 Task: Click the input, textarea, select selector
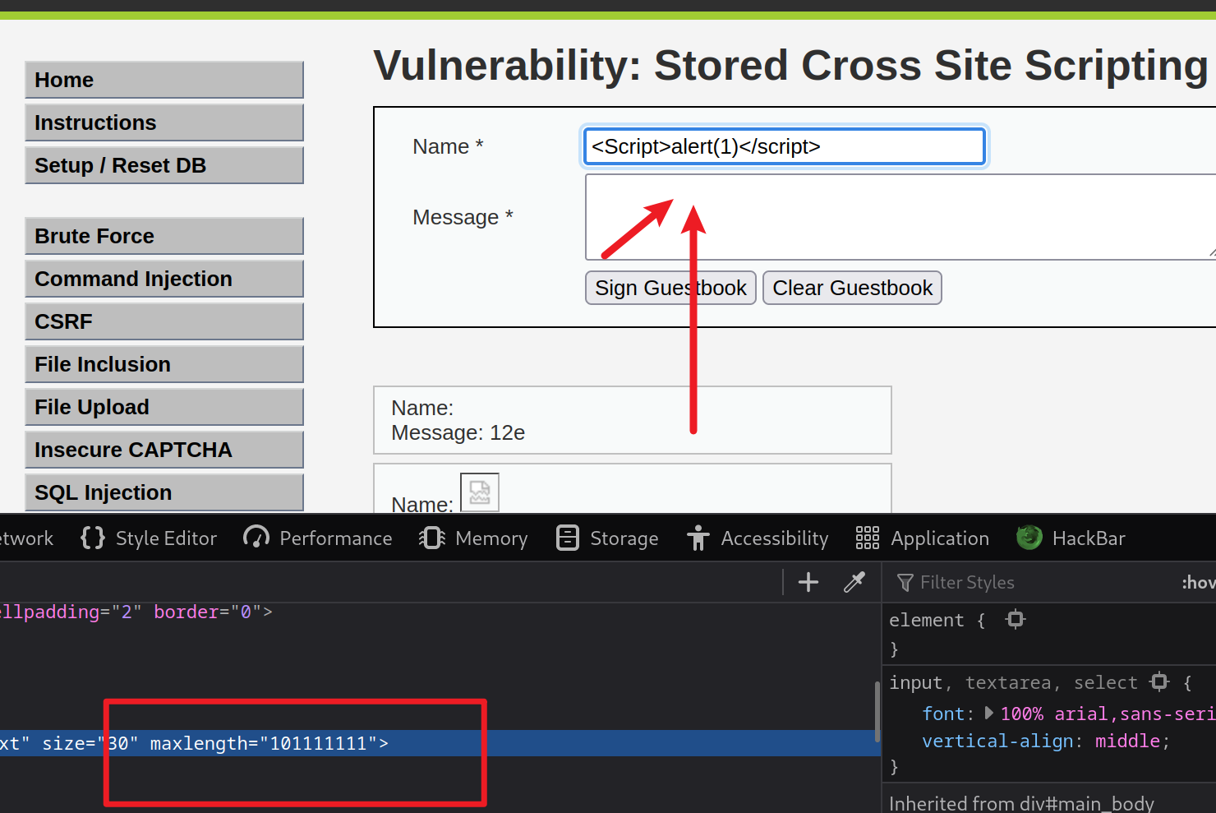click(x=1013, y=682)
